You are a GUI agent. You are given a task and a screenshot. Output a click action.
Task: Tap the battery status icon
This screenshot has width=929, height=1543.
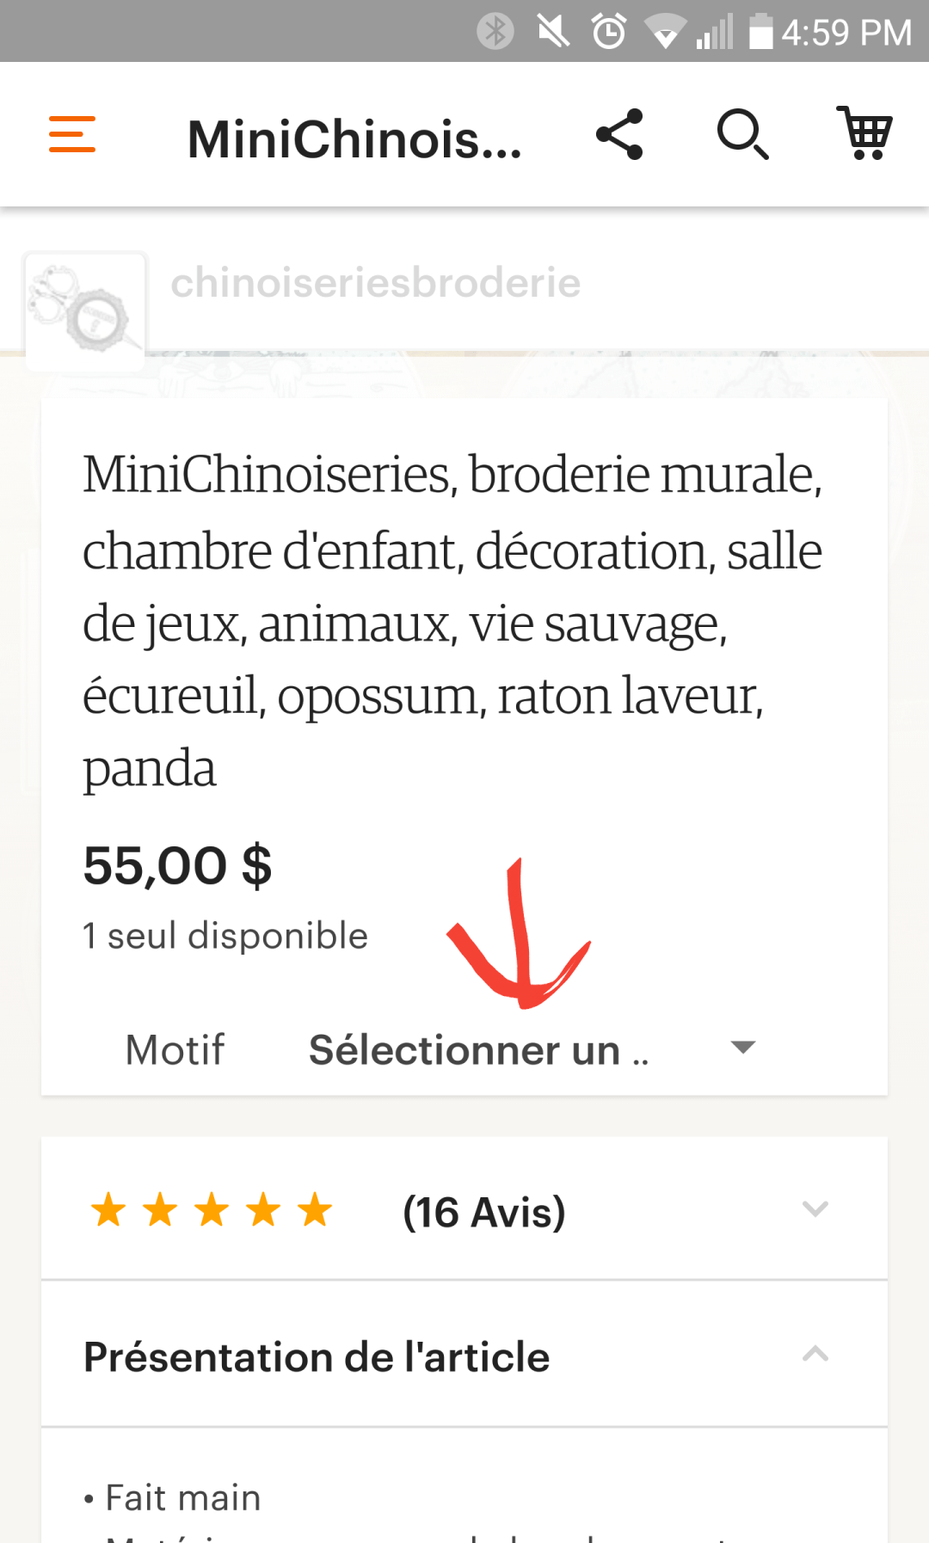(x=761, y=32)
